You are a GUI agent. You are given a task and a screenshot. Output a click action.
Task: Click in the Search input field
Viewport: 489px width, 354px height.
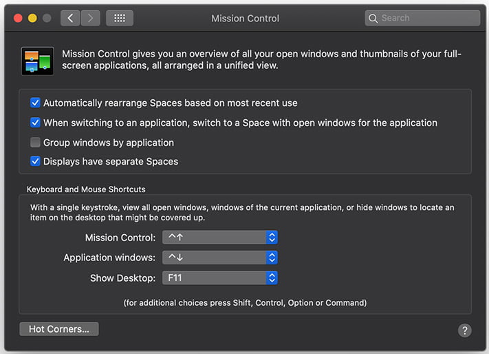tap(422, 18)
